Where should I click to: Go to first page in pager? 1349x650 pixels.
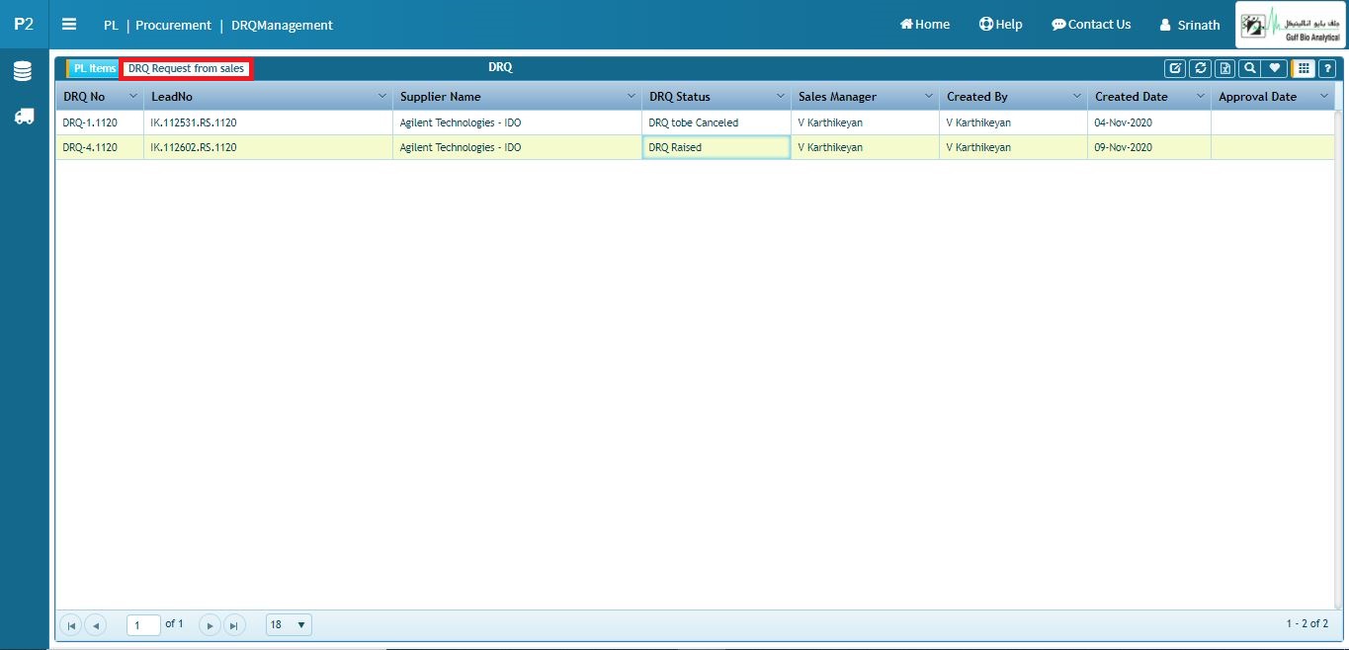[x=71, y=625]
